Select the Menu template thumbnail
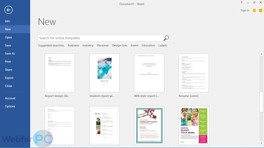Image resolution: width=264 pixels, height=148 pixels. pos(104,126)
